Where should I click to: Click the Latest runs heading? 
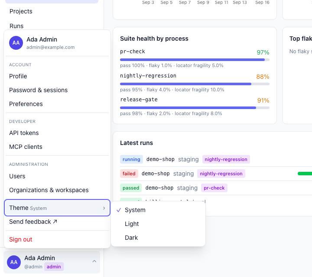click(x=136, y=143)
